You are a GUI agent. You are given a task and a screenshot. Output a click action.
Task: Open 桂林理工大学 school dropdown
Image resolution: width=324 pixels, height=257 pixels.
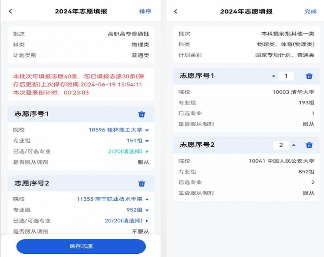[119, 130]
